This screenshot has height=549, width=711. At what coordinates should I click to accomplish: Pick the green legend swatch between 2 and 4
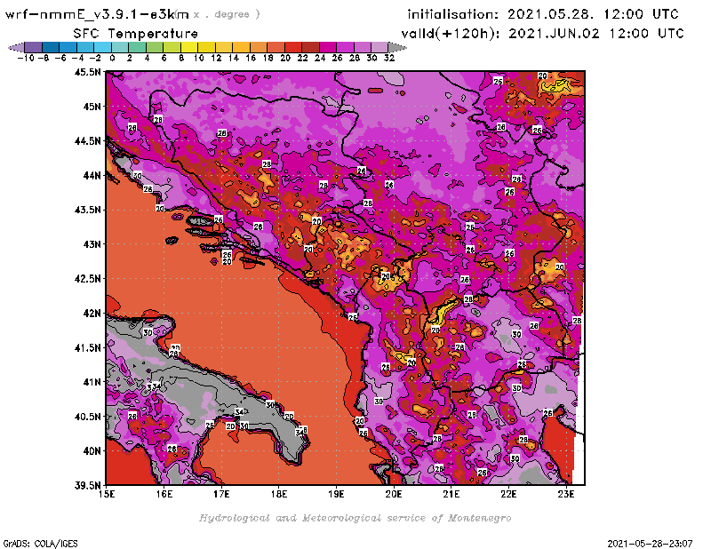[138, 47]
